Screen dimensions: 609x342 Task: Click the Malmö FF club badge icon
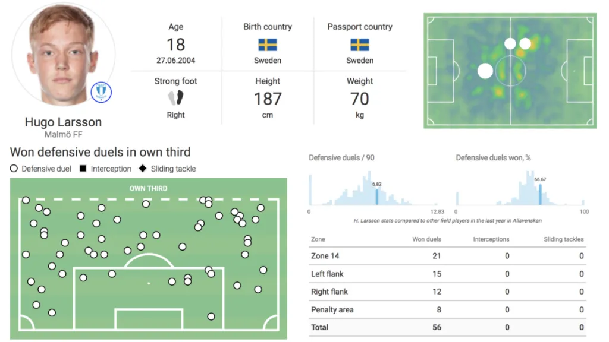(102, 91)
